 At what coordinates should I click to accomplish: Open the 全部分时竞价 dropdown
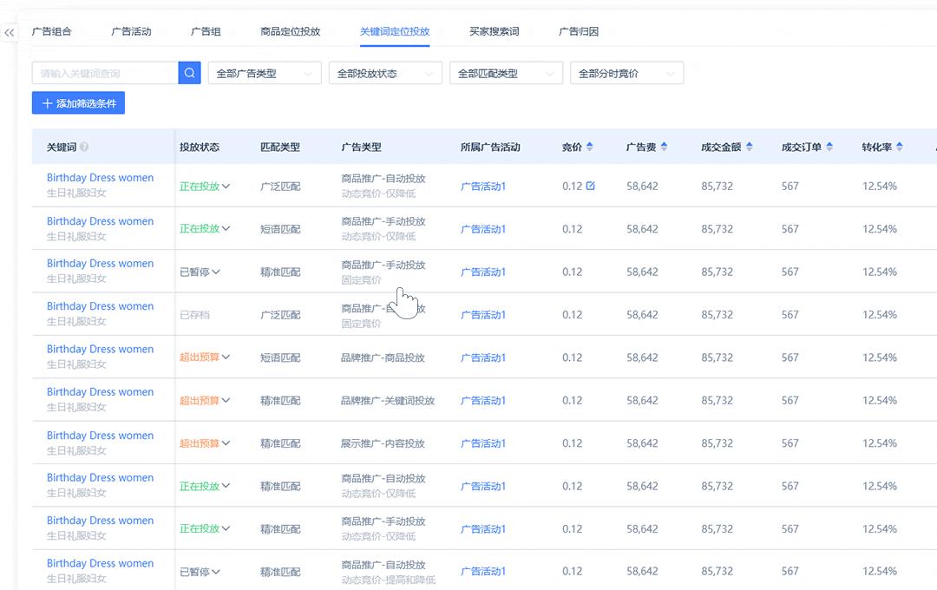click(626, 73)
